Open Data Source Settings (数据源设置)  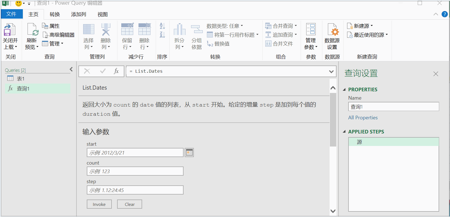coord(332,36)
